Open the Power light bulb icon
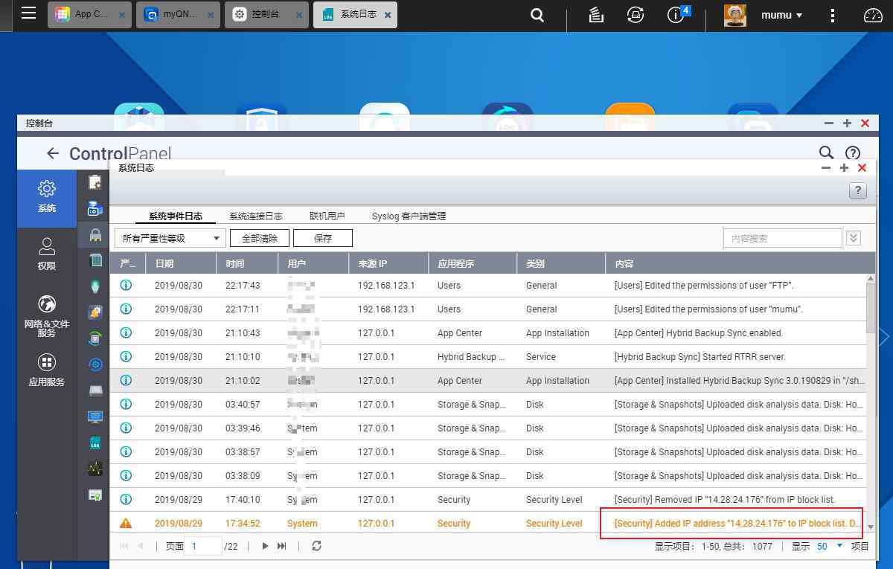The height and width of the screenshot is (569, 893). coord(95,286)
